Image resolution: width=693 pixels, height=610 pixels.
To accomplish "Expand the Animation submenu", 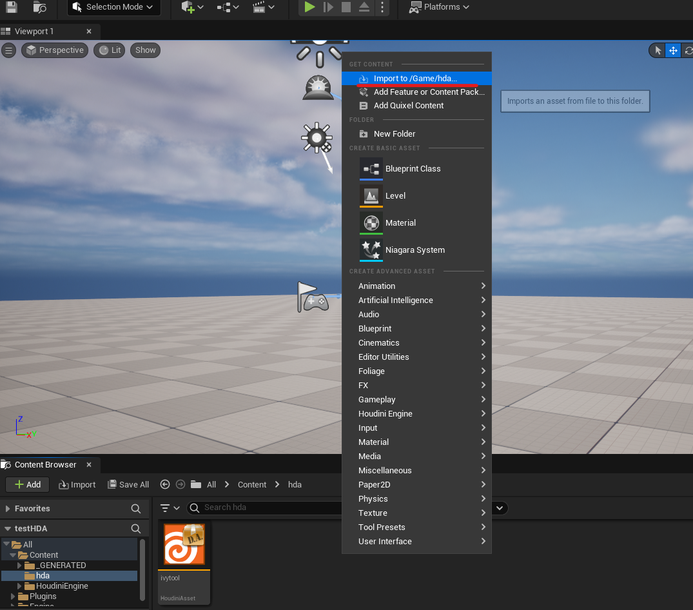I will [x=416, y=286].
